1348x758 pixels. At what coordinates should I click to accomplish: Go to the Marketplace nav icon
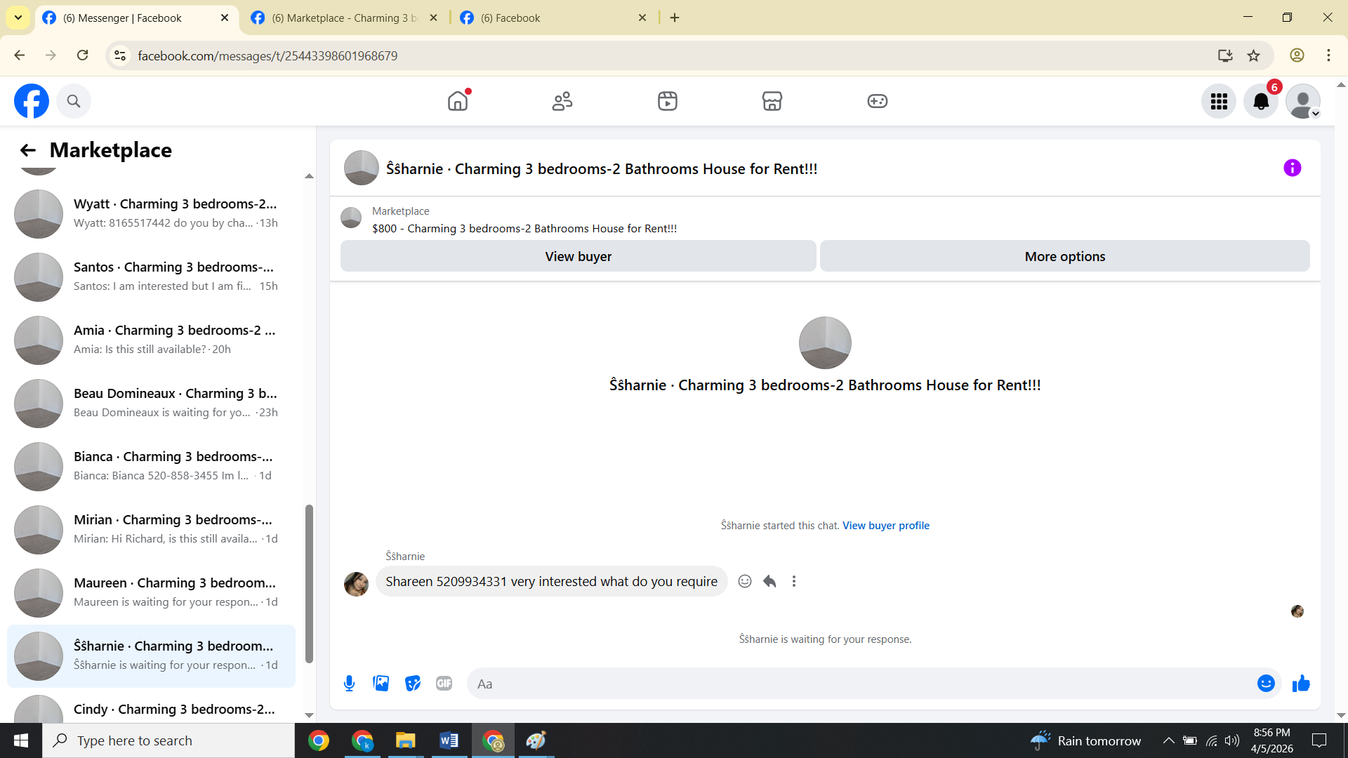tap(772, 101)
